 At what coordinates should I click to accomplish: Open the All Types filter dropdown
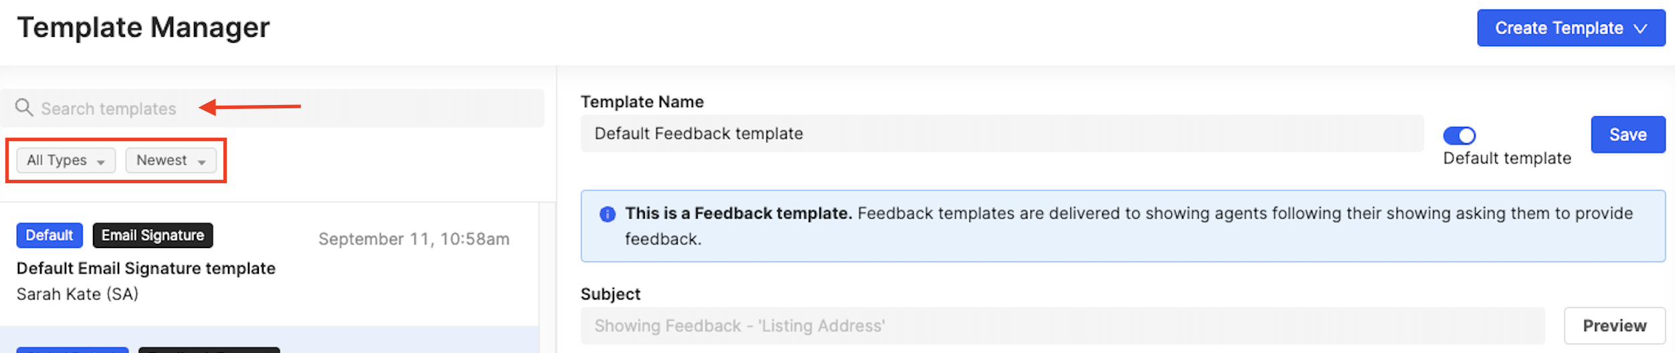click(66, 160)
